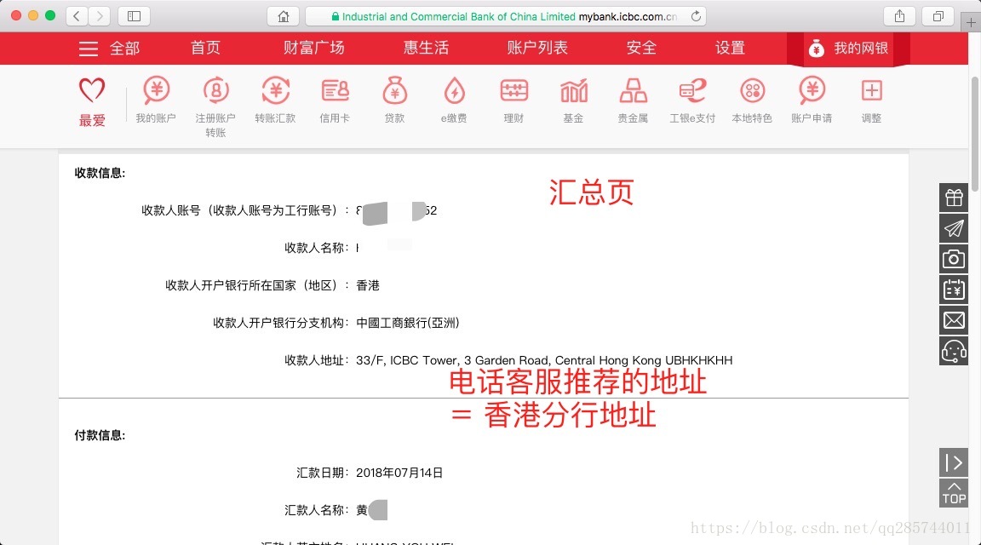Image resolution: width=981 pixels, height=545 pixels.
Task: Click 调整 plus icon to customize shortcuts
Action: tap(871, 91)
